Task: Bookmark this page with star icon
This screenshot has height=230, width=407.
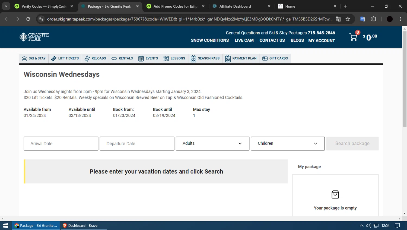Action: point(348,19)
